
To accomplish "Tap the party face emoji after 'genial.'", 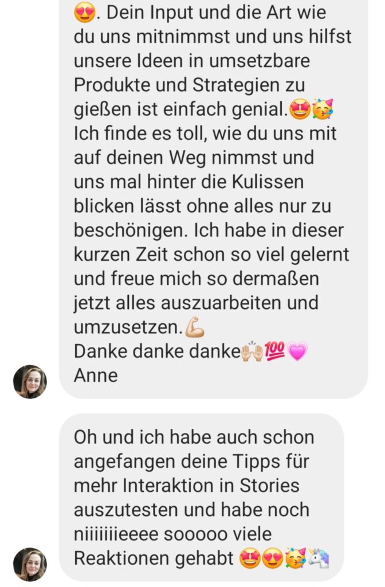I will pos(323,109).
